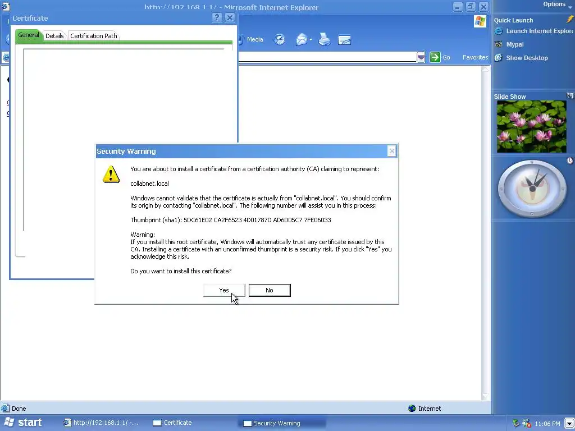Click the Show Desktop icon in sidebar
575x431 pixels.
[x=499, y=58]
